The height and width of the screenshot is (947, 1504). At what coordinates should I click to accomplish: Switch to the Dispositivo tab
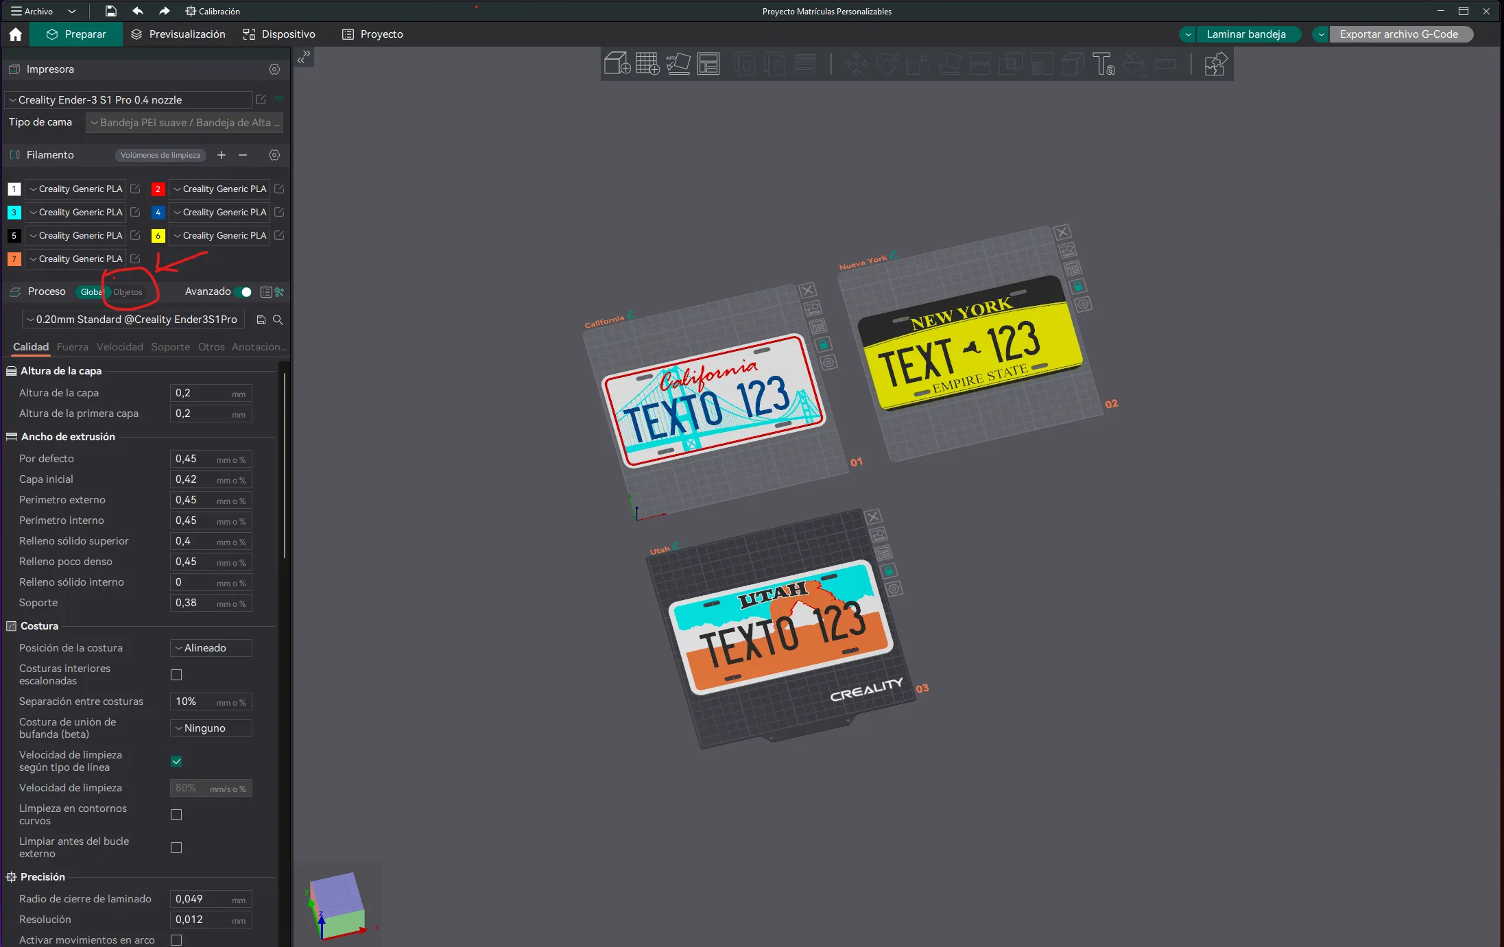(279, 34)
